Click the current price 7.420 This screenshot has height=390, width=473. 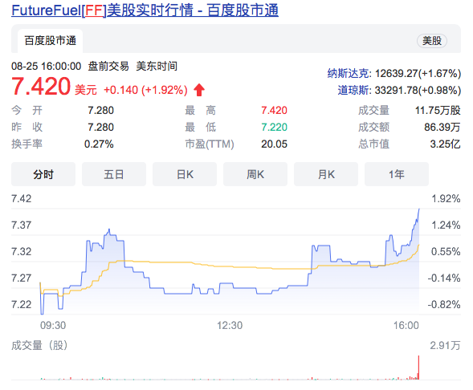click(41, 87)
